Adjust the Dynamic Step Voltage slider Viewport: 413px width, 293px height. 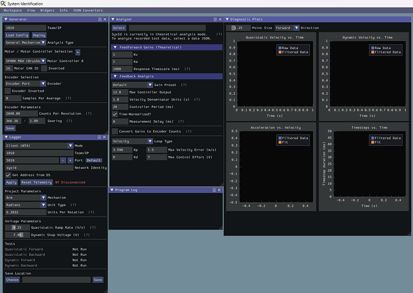coord(17,235)
